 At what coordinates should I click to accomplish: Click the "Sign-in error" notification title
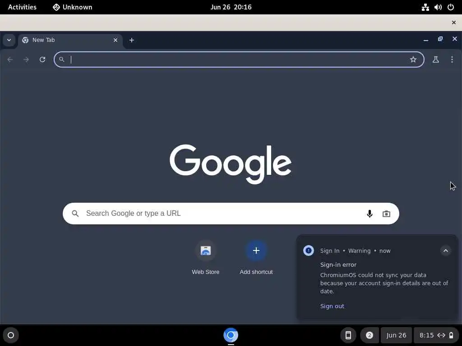click(338, 264)
